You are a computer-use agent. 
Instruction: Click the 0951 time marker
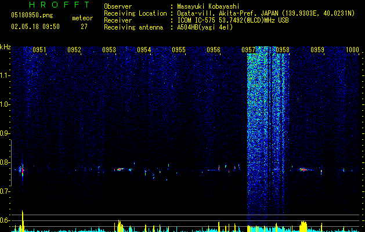(39, 50)
